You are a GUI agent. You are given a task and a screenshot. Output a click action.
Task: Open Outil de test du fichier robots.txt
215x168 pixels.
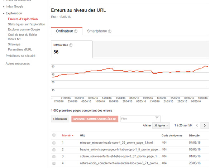23,37
